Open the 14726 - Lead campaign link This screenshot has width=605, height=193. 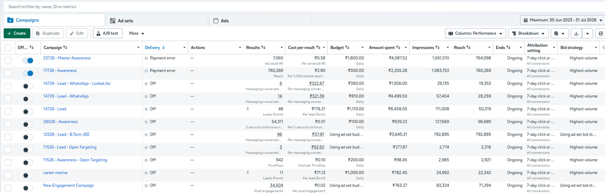pos(54,109)
